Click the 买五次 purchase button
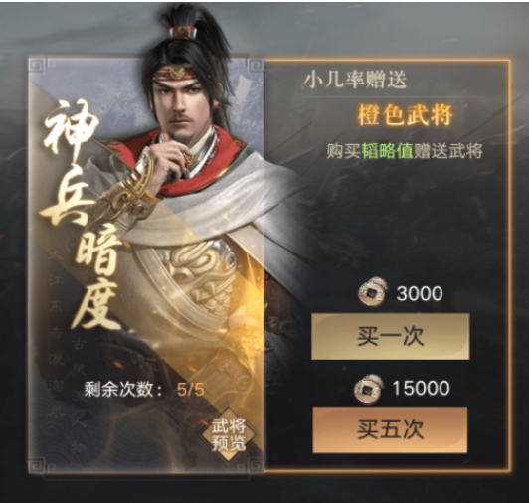 [x=390, y=429]
